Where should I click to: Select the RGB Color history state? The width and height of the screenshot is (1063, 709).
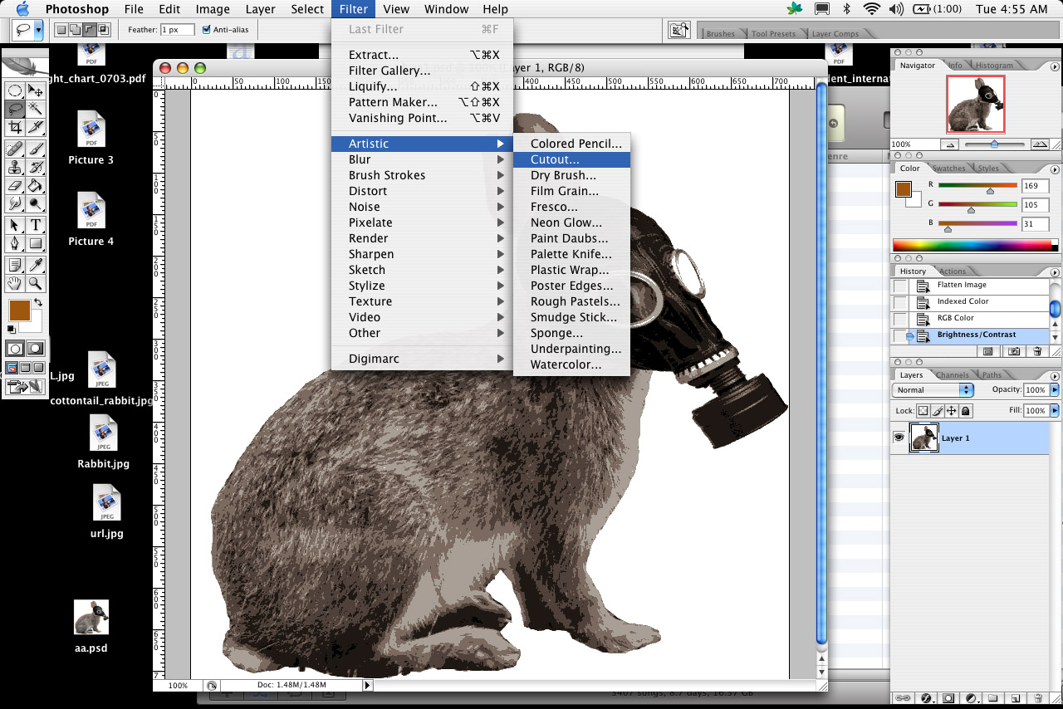point(979,318)
